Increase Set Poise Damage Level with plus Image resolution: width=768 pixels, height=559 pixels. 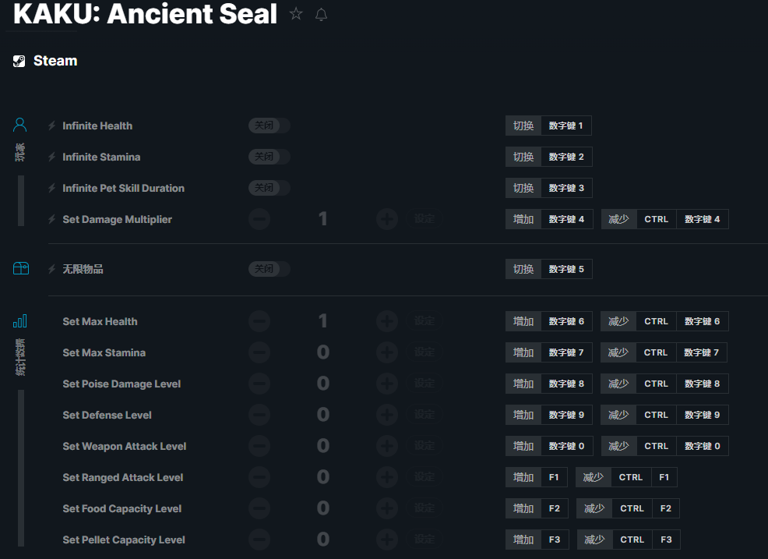coord(387,384)
